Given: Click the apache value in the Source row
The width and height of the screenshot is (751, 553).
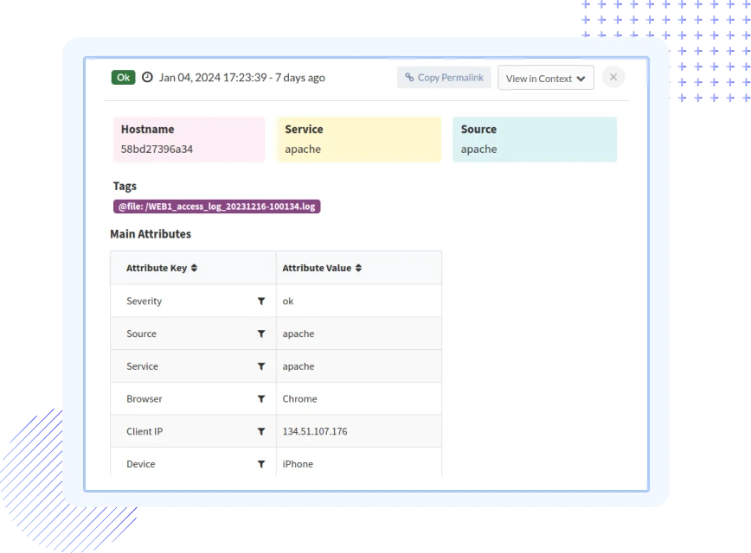Looking at the screenshot, I should 298,334.
